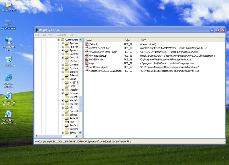Open the Edit menu
Viewport: 229px width, 165px height.
pyautogui.click(x=44, y=35)
